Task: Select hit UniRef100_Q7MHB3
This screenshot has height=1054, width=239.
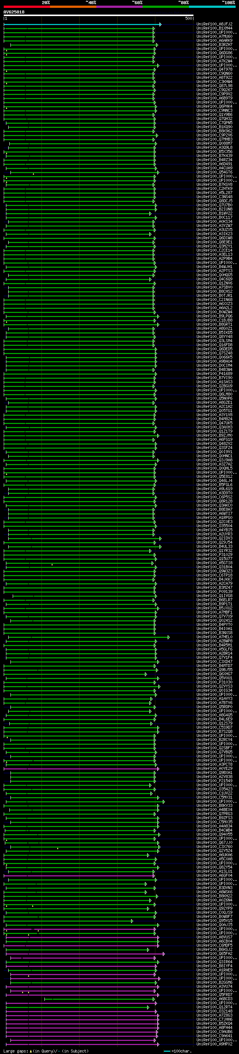Action: 214,139
